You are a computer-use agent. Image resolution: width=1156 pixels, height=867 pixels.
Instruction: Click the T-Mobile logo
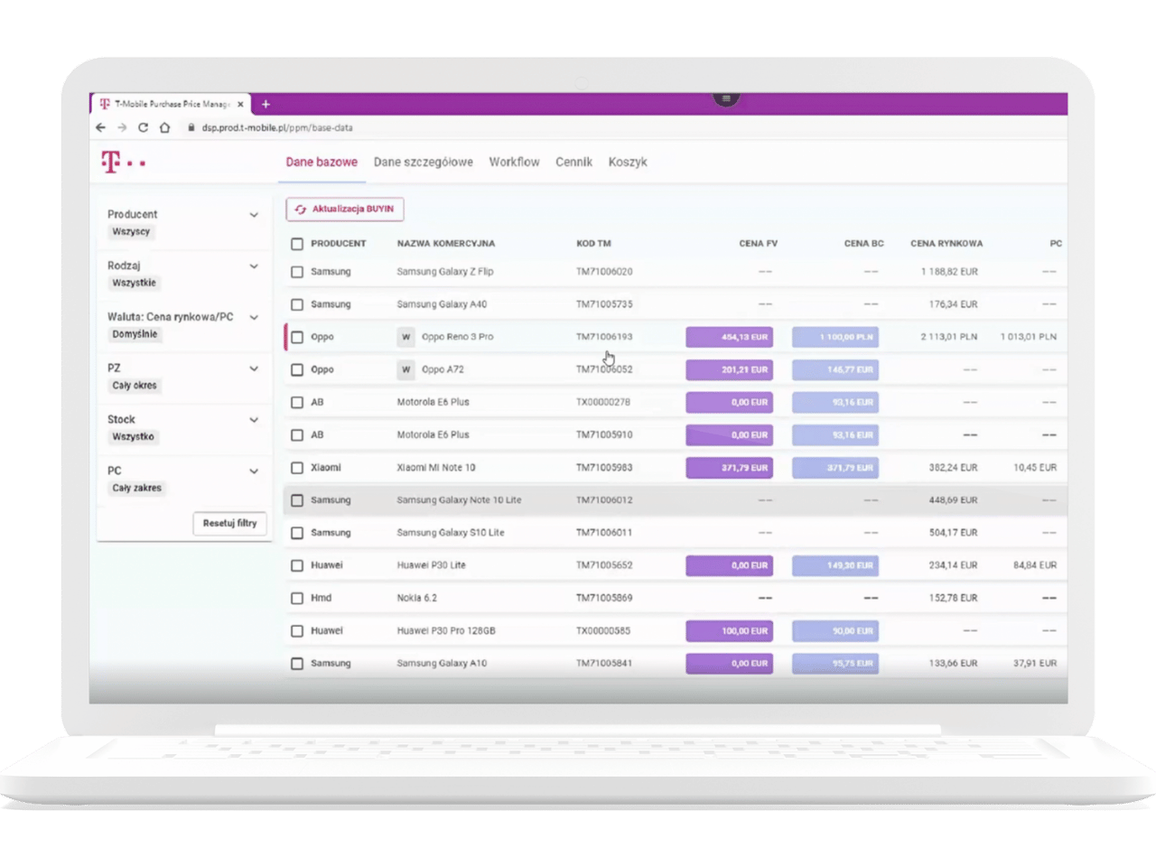[123, 163]
